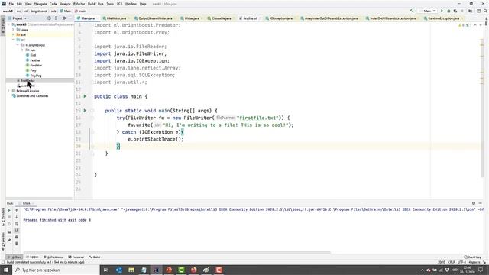
Task: Expand External Libraries node
Action: pyautogui.click(x=8, y=91)
